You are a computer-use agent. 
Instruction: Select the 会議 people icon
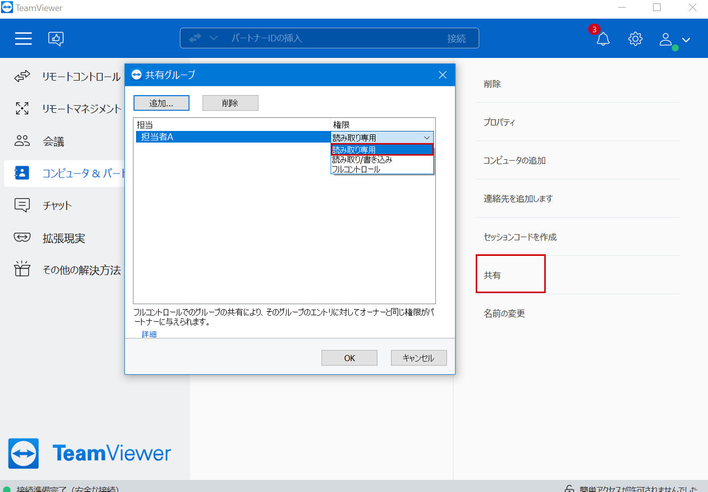click(22, 141)
